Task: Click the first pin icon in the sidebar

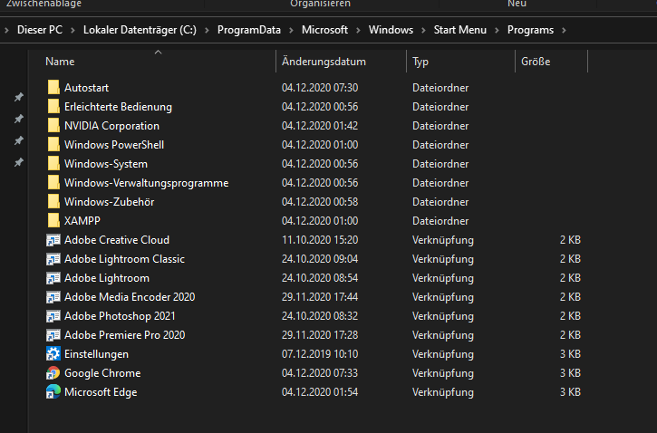Action: [x=18, y=97]
